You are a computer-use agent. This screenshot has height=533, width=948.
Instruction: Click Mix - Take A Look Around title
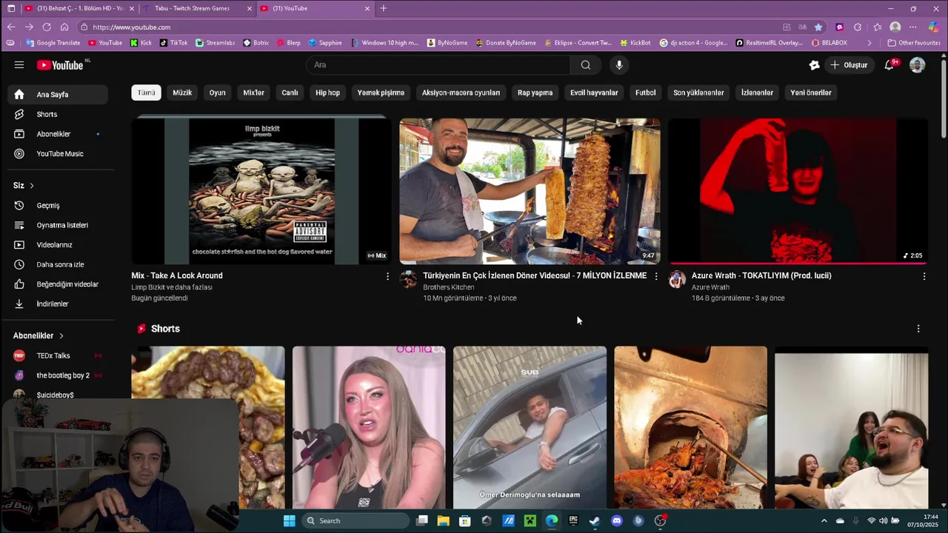(x=177, y=275)
